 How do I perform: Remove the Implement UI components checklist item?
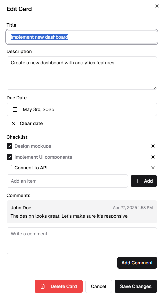click(153, 157)
